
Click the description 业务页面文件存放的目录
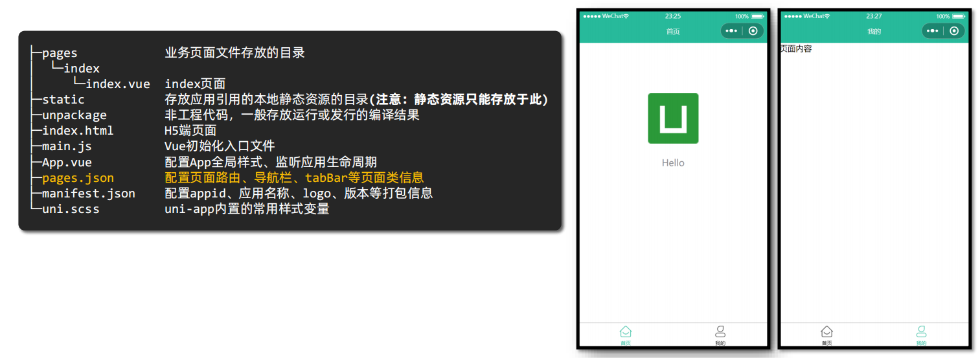click(235, 53)
